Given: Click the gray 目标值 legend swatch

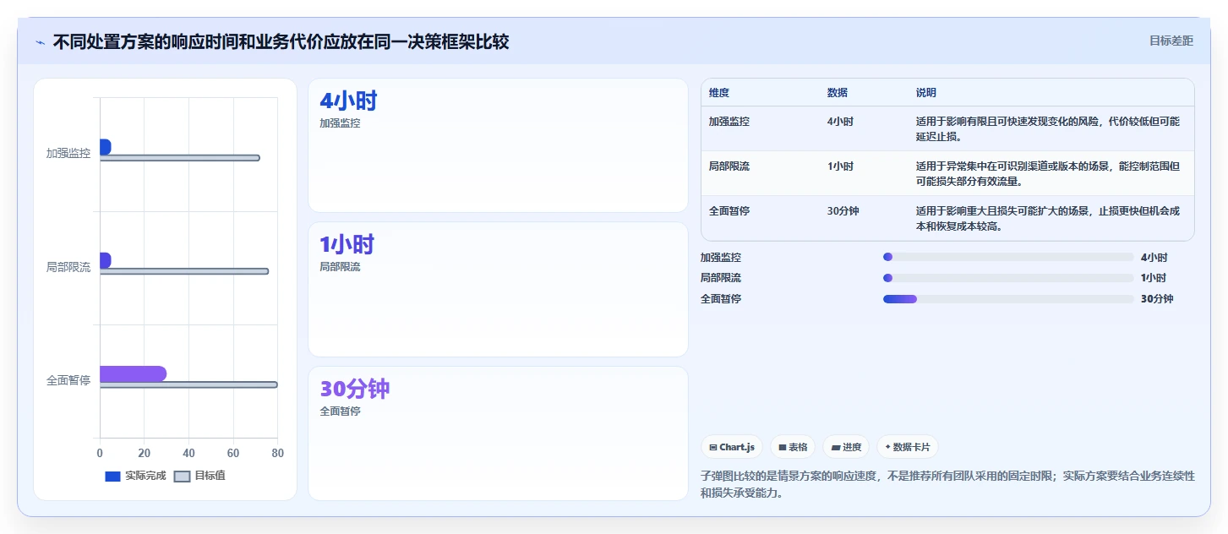Looking at the screenshot, I should point(183,476).
